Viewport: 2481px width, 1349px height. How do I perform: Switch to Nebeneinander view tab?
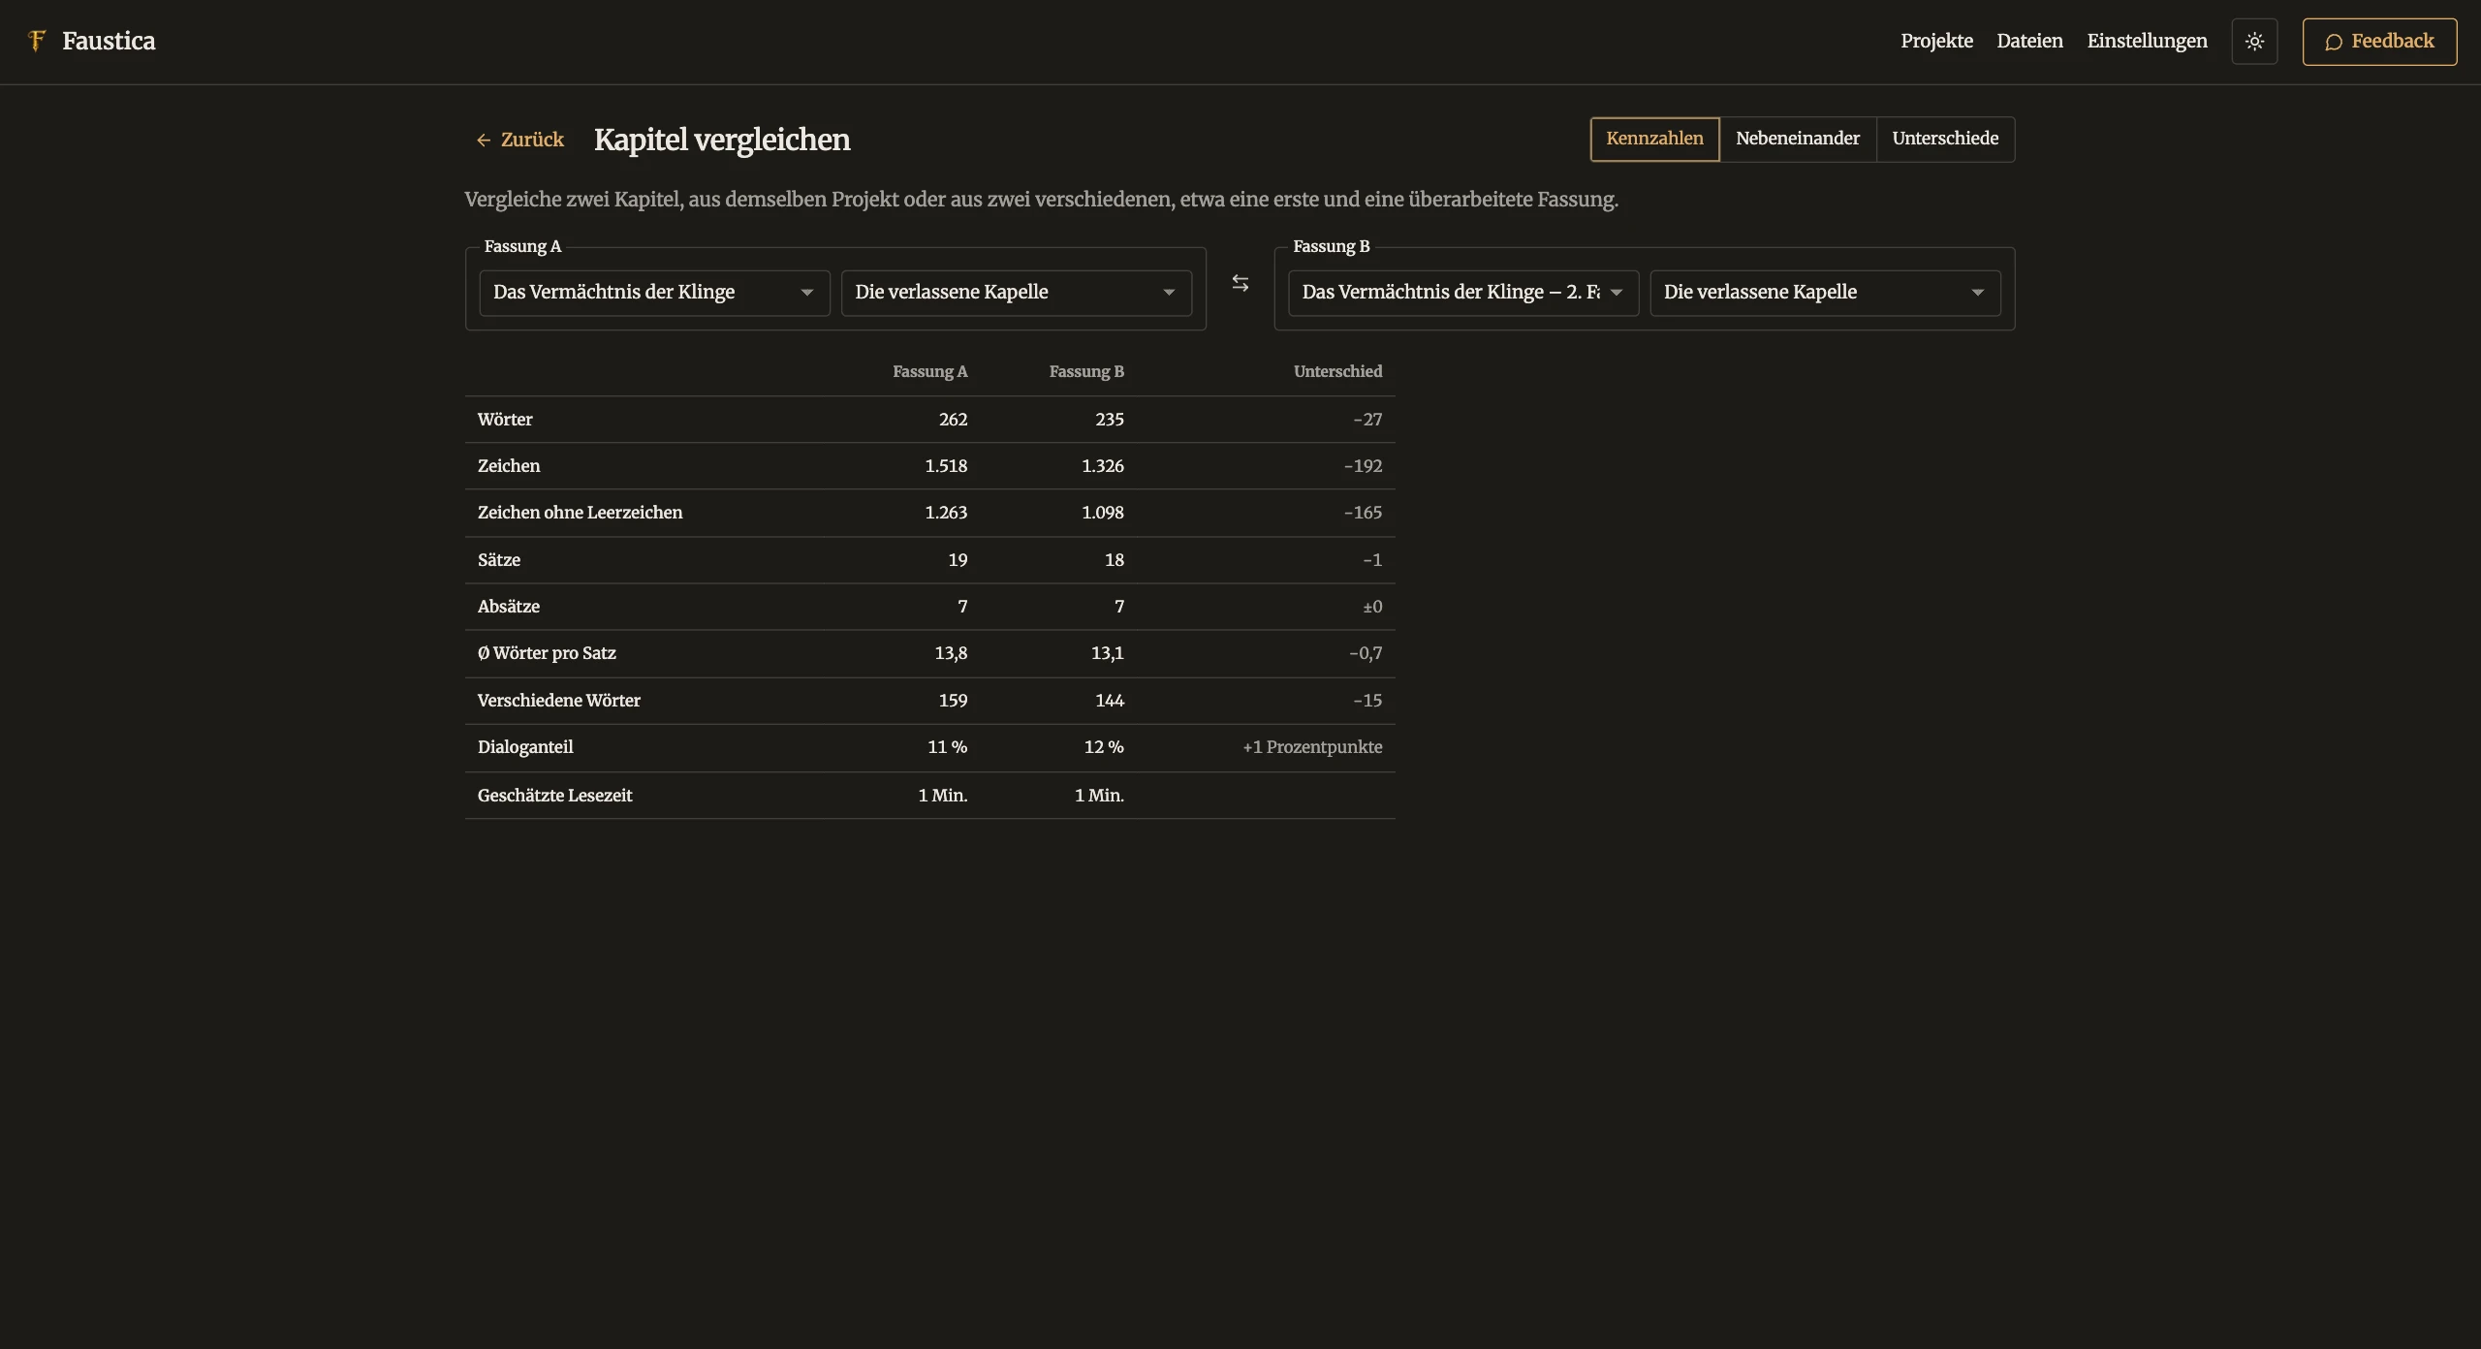pos(1797,139)
